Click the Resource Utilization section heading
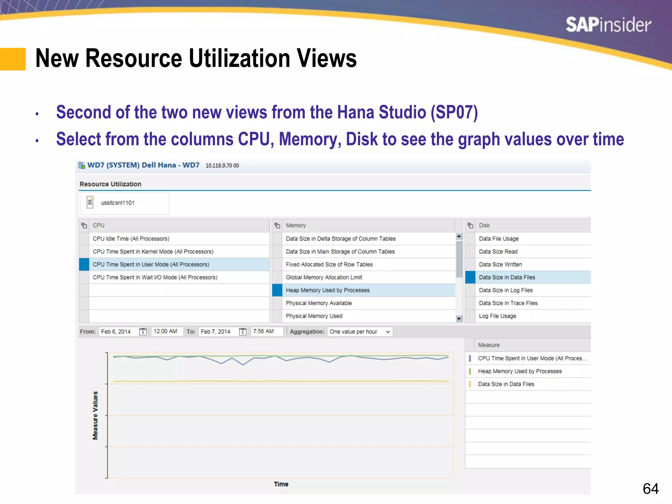This screenshot has width=672, height=504. tap(110, 184)
